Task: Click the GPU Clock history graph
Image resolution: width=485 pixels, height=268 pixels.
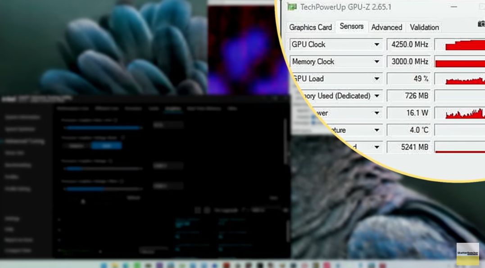Action: tap(460, 45)
